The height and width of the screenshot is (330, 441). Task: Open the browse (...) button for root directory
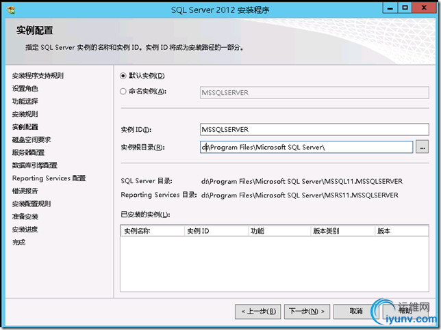click(x=423, y=147)
